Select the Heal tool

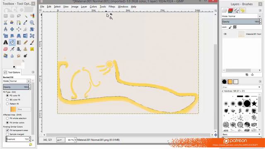click(x=32, y=49)
